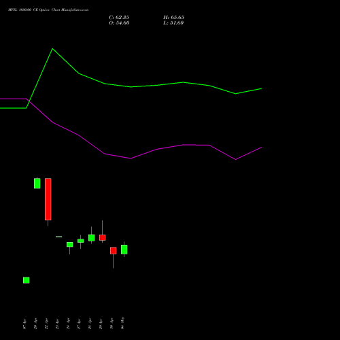Click the green candle above 24 Apr
340x340 pixels.
[x=70, y=245]
